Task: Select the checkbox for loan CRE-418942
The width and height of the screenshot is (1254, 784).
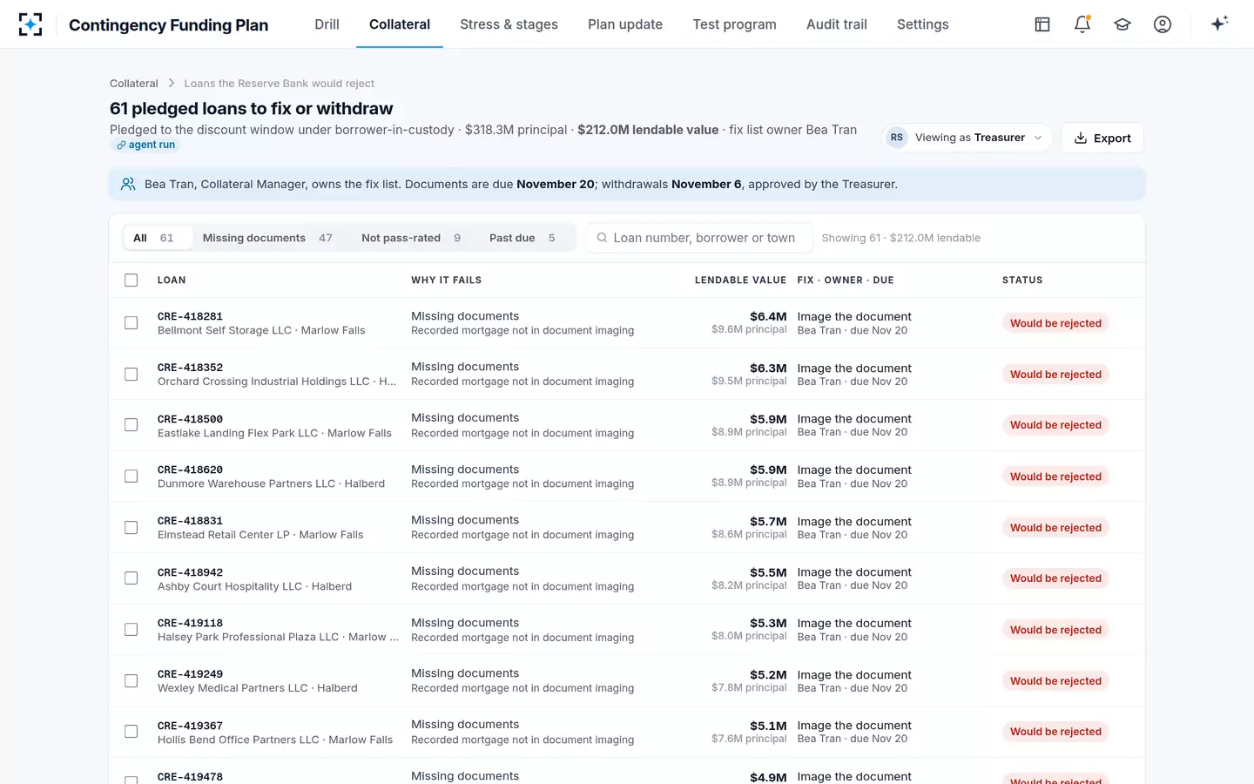Action: (x=131, y=578)
